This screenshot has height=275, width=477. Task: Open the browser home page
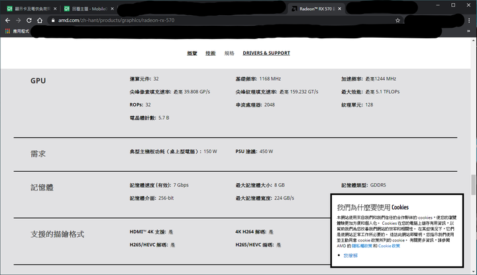[40, 20]
